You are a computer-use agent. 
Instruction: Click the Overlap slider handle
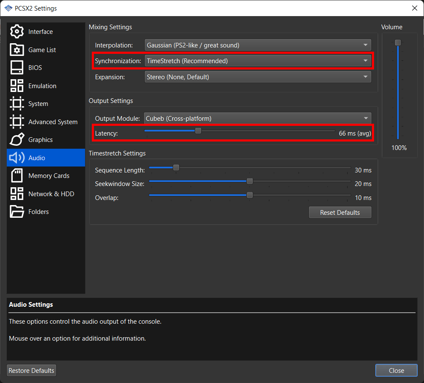(x=250, y=195)
